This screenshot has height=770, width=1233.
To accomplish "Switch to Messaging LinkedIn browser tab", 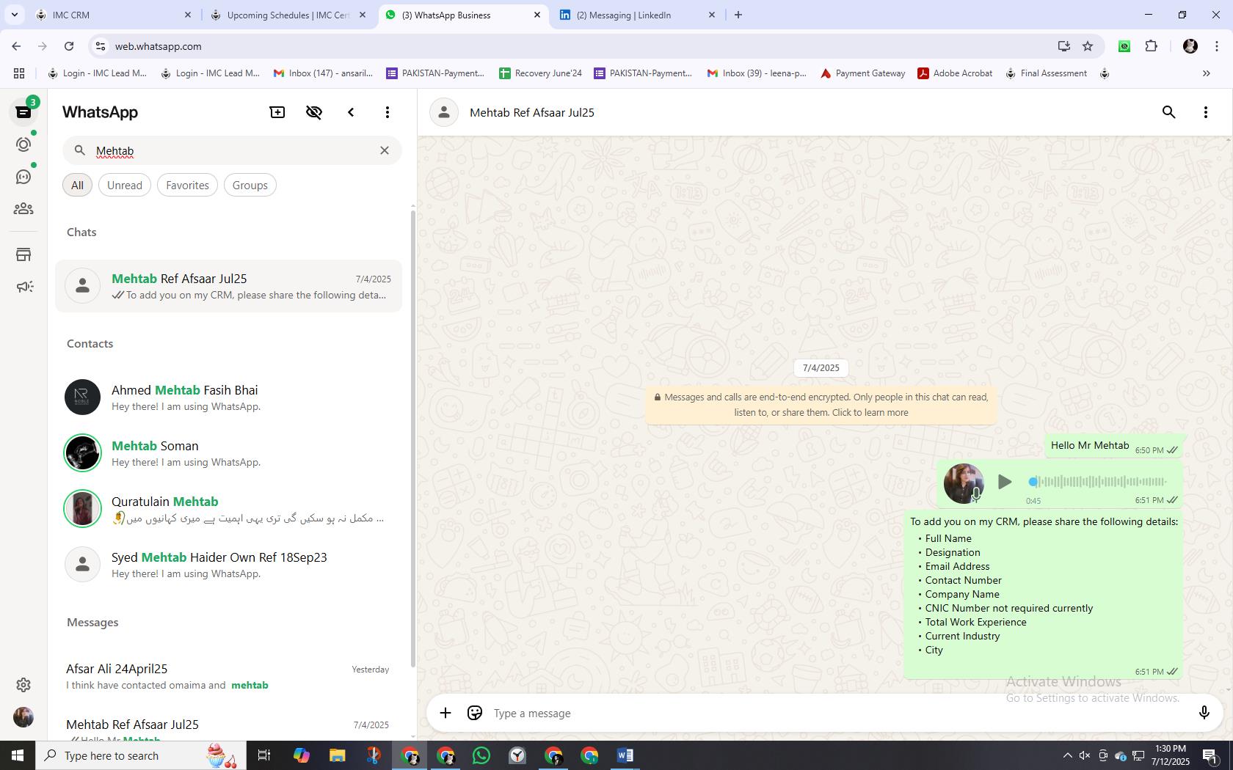I will [x=637, y=15].
